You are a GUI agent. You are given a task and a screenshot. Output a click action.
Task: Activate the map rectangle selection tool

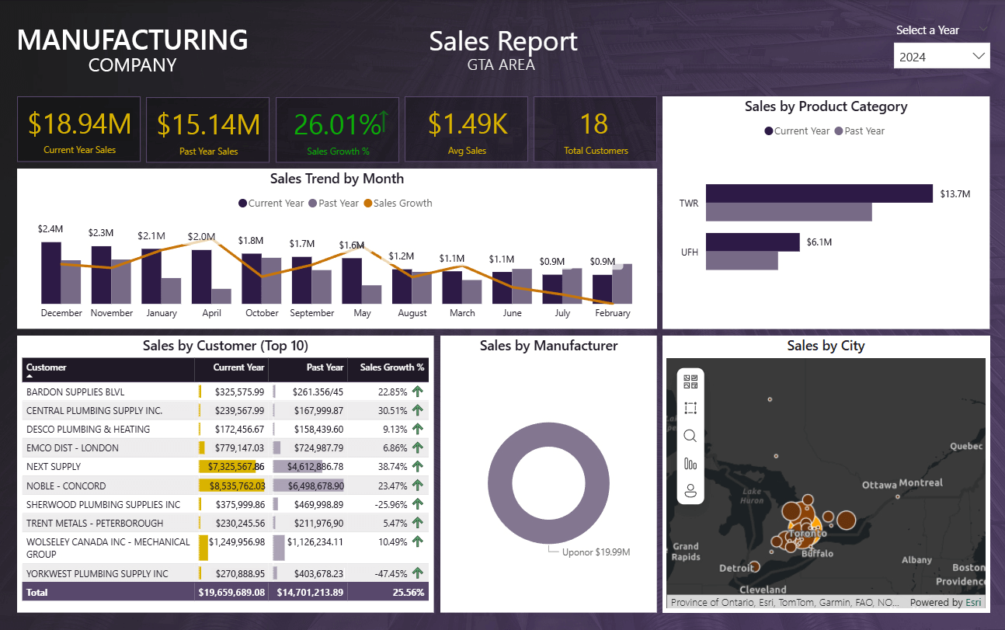[690, 408]
